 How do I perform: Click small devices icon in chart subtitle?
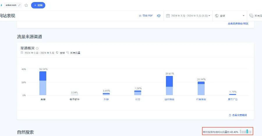pyautogui.click(x=68, y=53)
